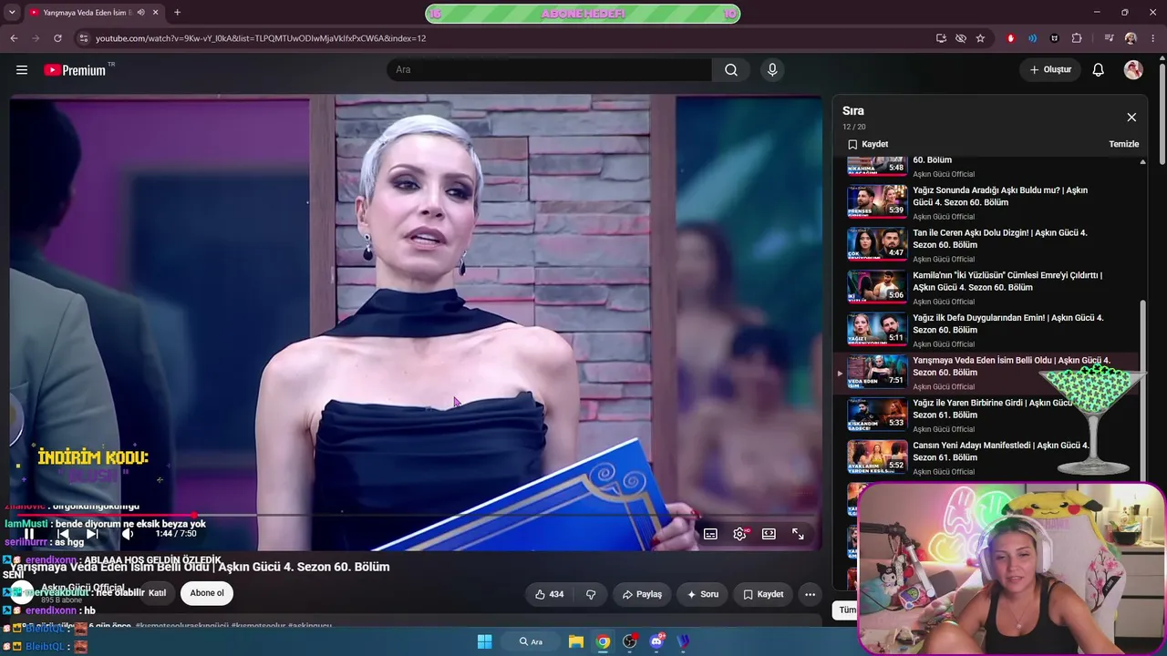Open more actions ellipsis below video

click(810, 594)
